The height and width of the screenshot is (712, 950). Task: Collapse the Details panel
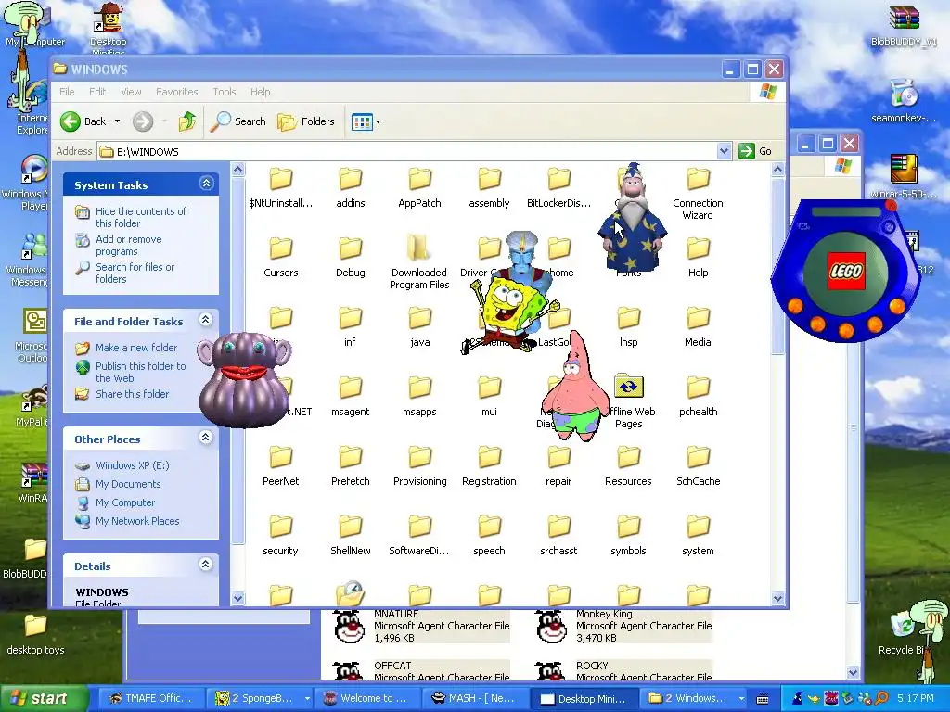tap(206, 565)
